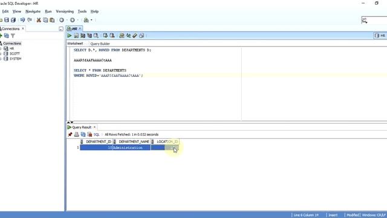387x218 pixels.
Task: Click pin icon in Query Result toolbar
Action: pyautogui.click(x=70, y=134)
